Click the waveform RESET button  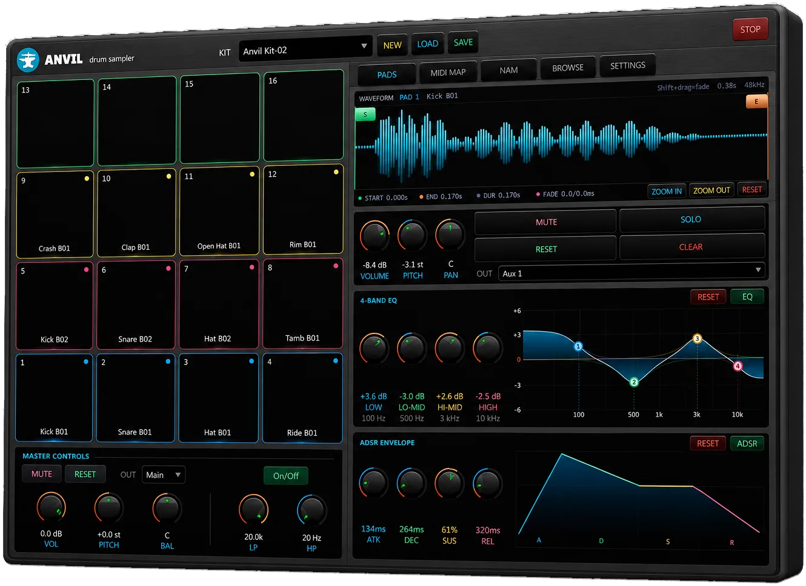click(752, 189)
